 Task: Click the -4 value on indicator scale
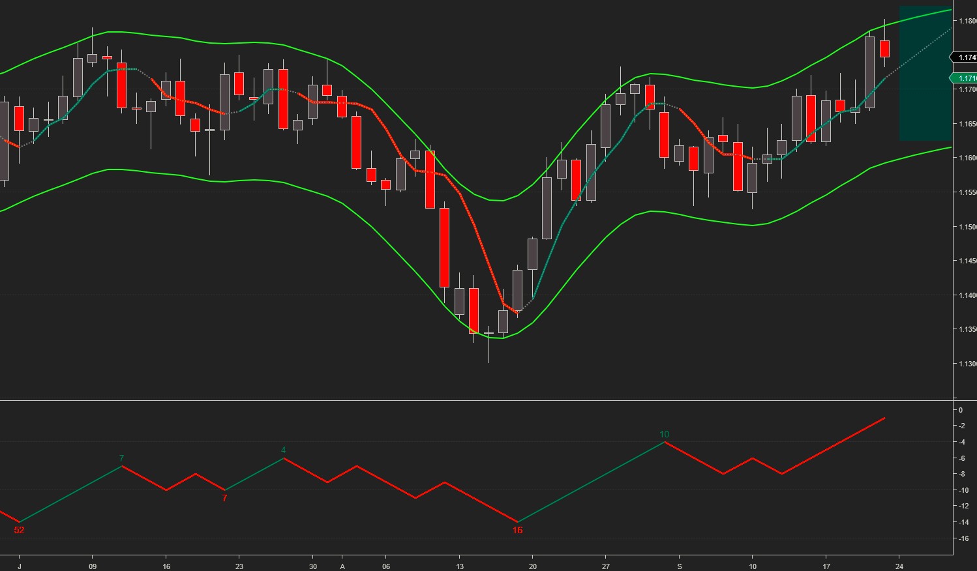pyautogui.click(x=961, y=442)
